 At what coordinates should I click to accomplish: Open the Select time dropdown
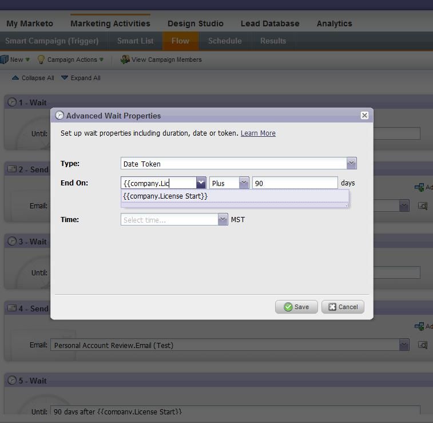(223, 220)
